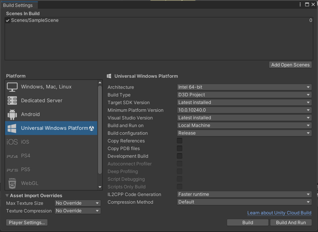Click the Minimum Platform Version label
Screen dimensions: 318x232
(x=135, y=110)
